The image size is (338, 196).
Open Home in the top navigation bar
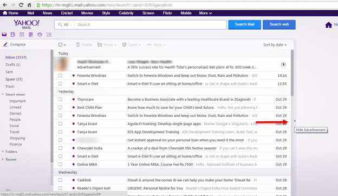(x=11, y=13)
